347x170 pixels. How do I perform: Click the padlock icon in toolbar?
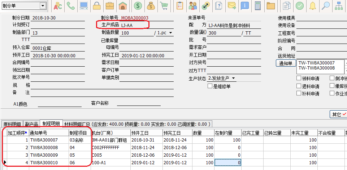[96, 6]
